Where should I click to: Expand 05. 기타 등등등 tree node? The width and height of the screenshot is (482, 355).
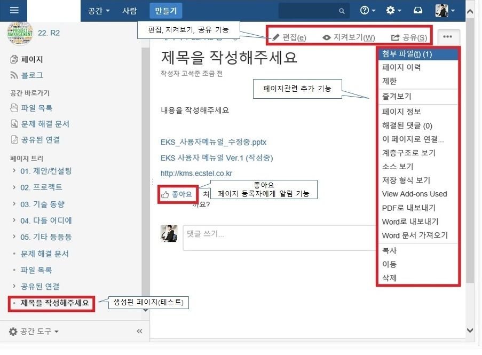coord(14,236)
